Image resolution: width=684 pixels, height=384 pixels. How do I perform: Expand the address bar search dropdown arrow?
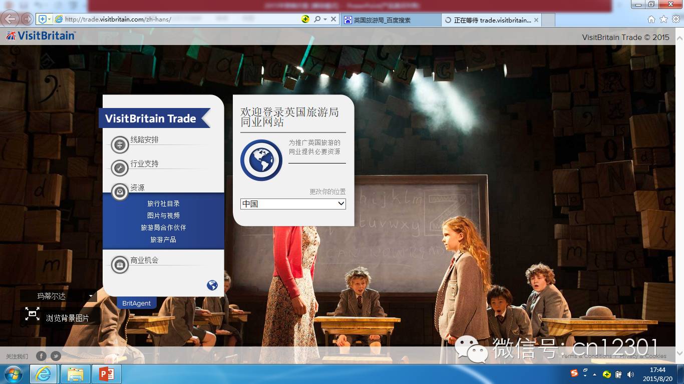325,19
